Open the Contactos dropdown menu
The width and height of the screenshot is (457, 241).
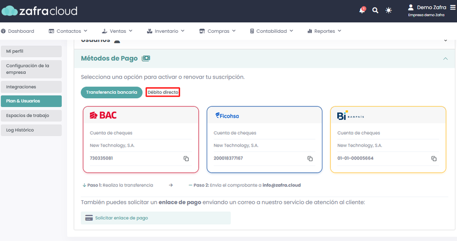click(68, 31)
